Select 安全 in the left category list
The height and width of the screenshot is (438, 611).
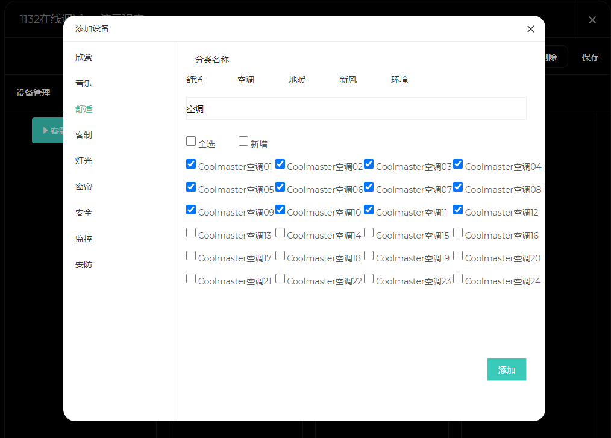(x=84, y=213)
